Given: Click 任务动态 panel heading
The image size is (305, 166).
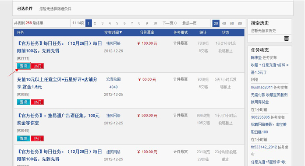Looking at the screenshot, I should 260,50.
